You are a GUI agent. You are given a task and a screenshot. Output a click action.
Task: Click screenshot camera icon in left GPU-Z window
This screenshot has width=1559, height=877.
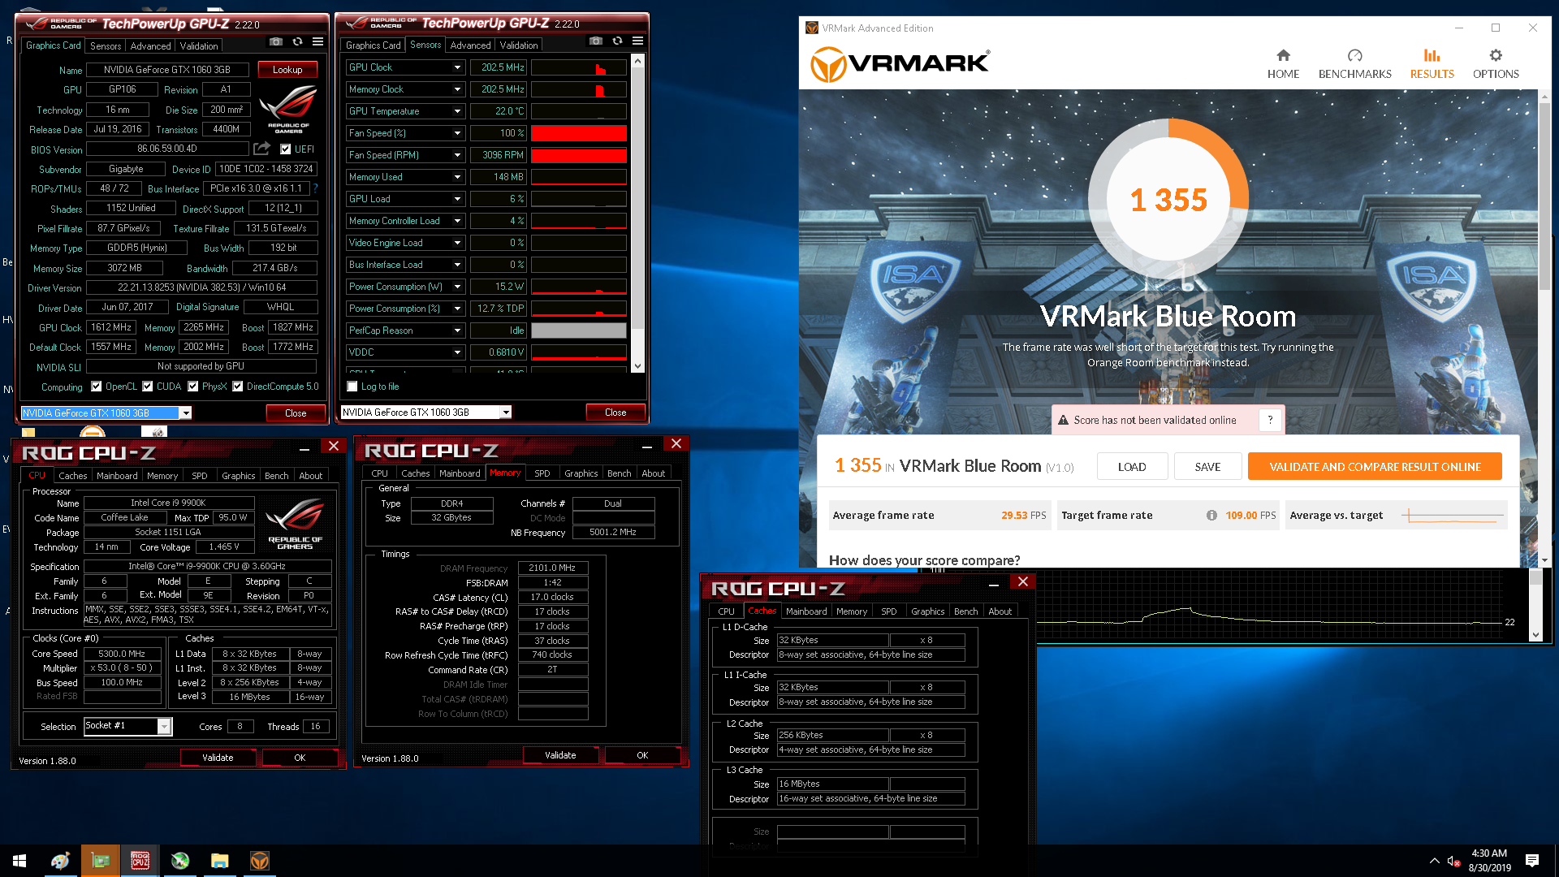tap(276, 41)
